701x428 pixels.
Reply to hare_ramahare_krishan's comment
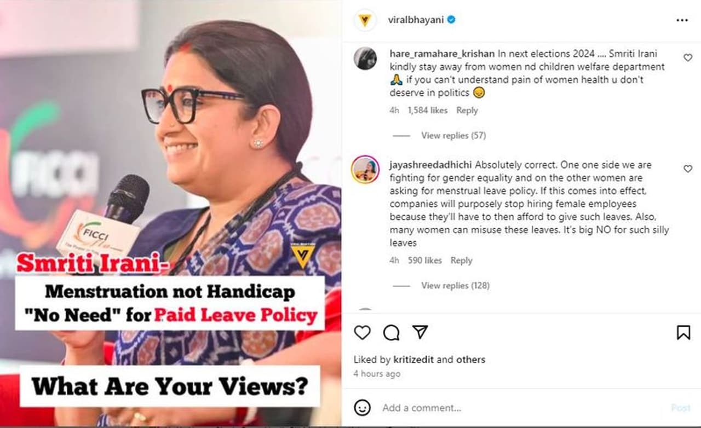pos(467,110)
